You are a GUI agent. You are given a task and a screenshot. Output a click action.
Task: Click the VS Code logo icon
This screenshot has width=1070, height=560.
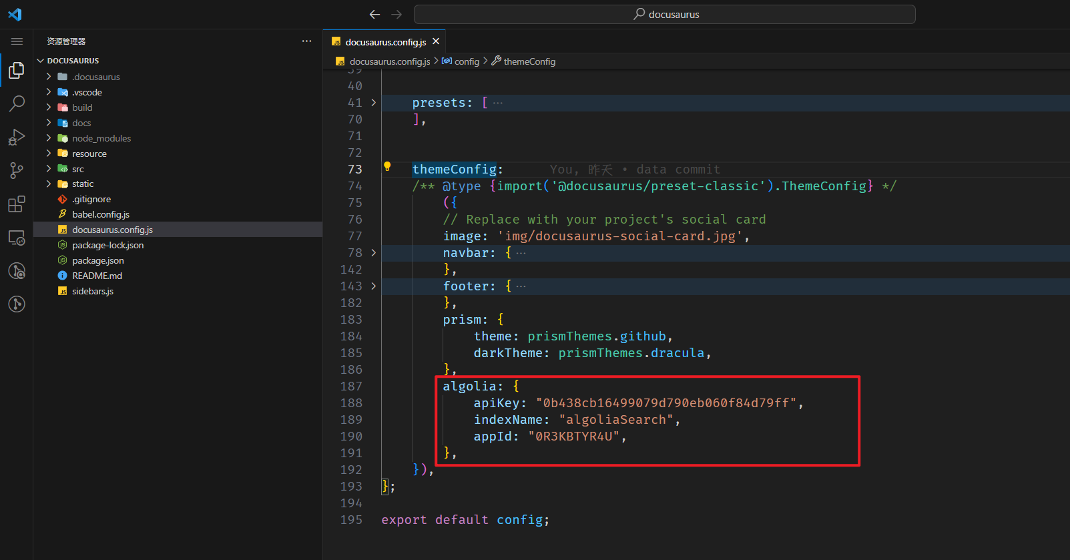(x=15, y=14)
